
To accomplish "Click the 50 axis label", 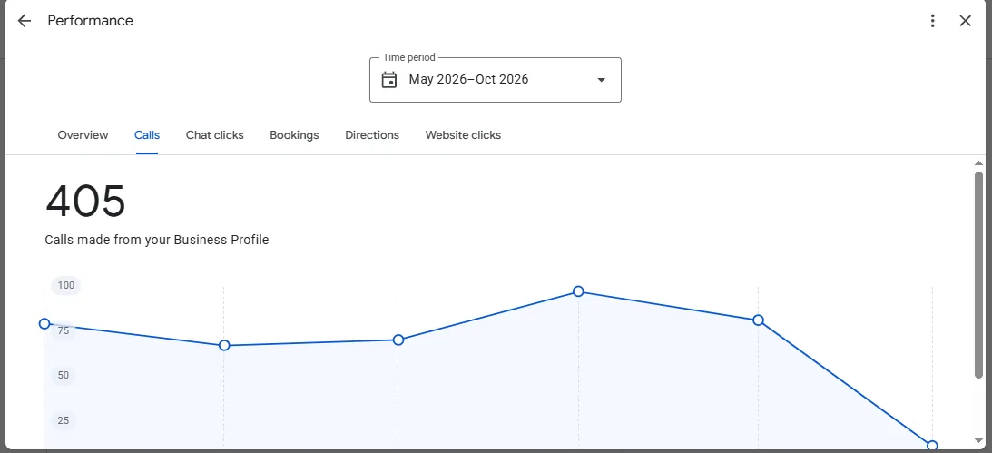I will click(64, 375).
